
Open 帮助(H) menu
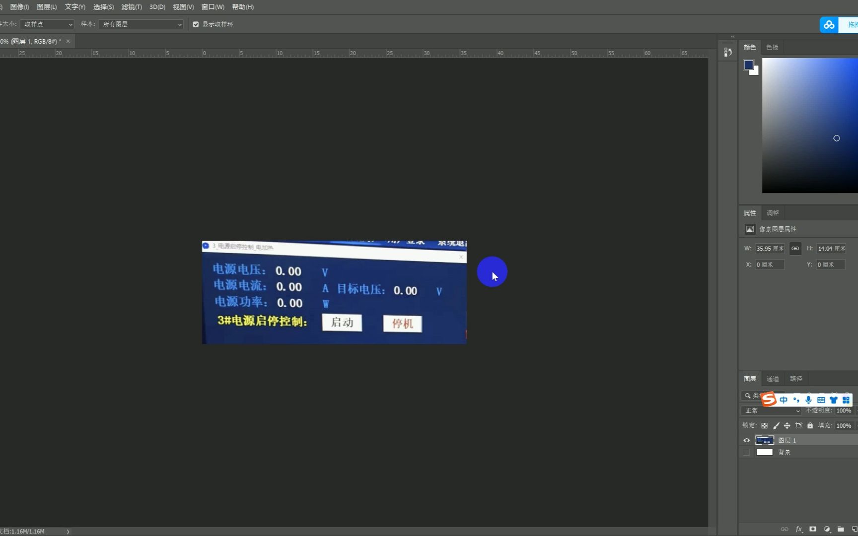pos(243,7)
